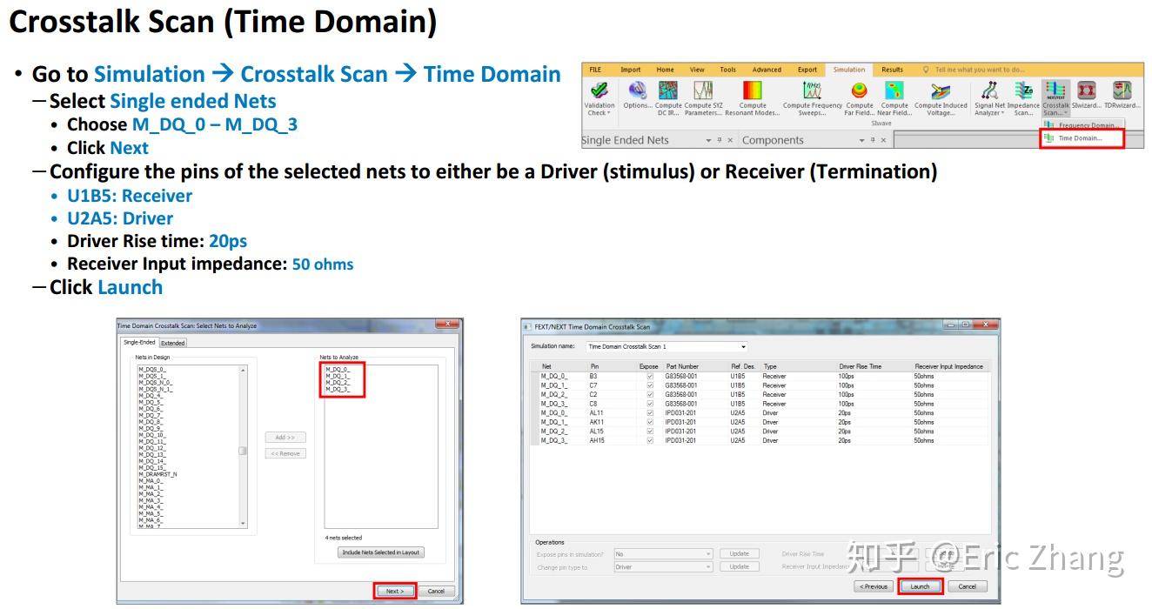Screen dimensions: 1152x609
Task: Close the Components panel
Action: coord(883,140)
